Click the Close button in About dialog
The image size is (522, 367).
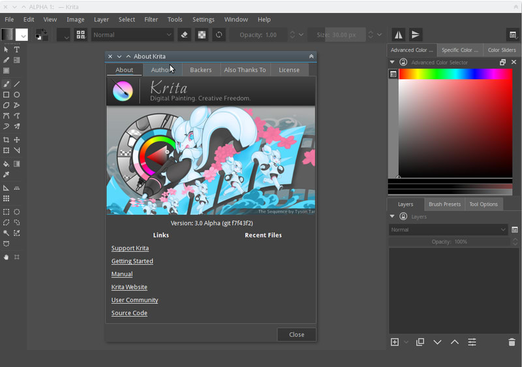pos(296,334)
